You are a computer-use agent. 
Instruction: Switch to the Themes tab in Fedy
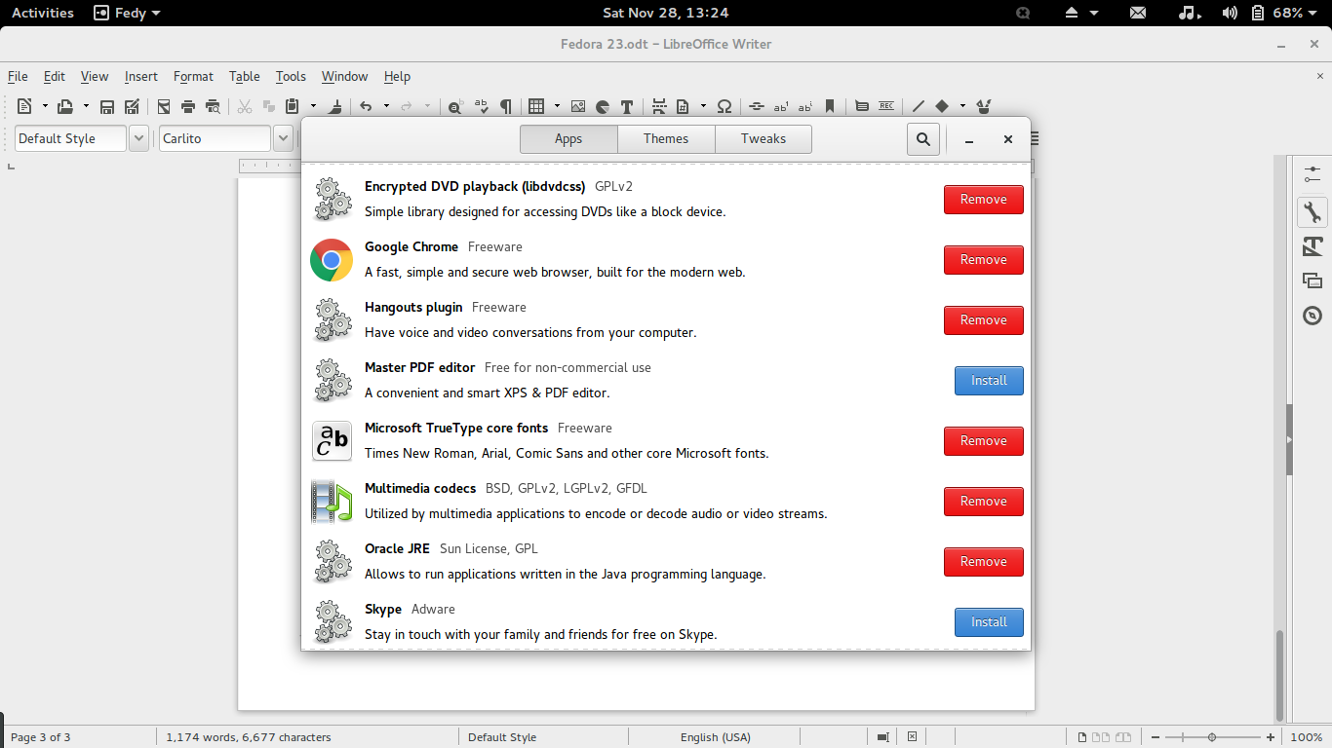pos(666,139)
